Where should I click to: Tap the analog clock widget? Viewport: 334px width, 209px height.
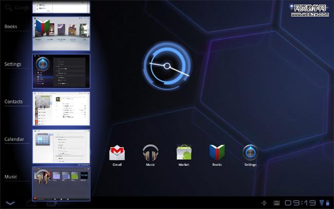tap(166, 66)
